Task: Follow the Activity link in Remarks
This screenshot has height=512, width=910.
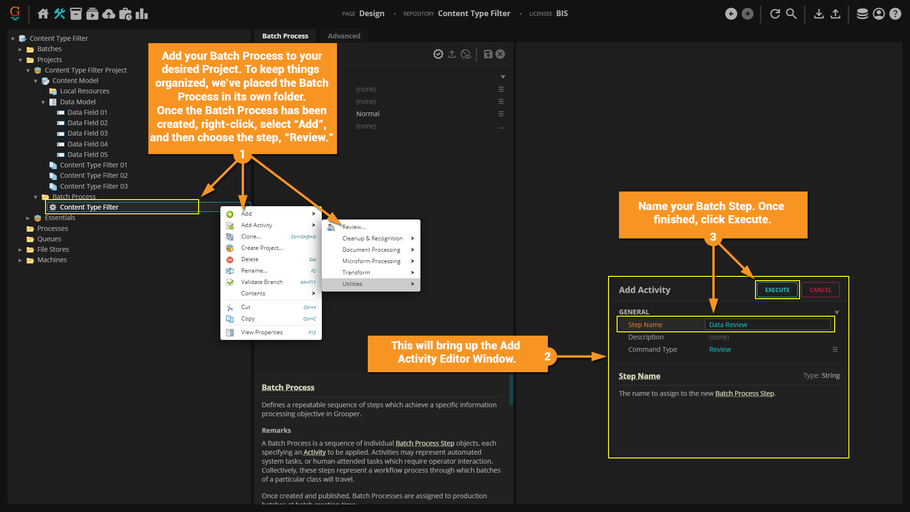Action: [314, 452]
